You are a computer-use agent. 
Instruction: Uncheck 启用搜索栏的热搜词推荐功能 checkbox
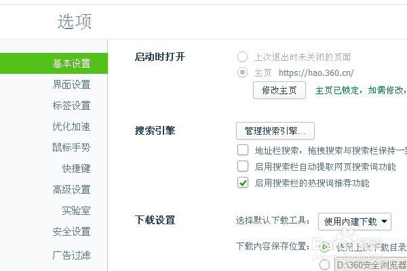point(243,182)
